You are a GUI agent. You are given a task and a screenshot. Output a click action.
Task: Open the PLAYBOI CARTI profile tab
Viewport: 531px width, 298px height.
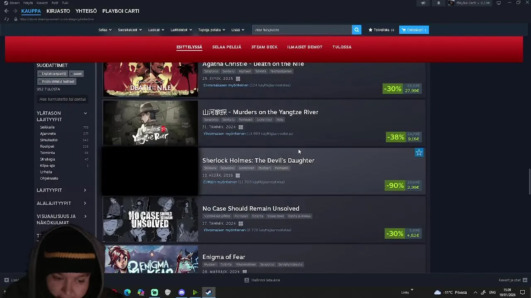pos(121,11)
